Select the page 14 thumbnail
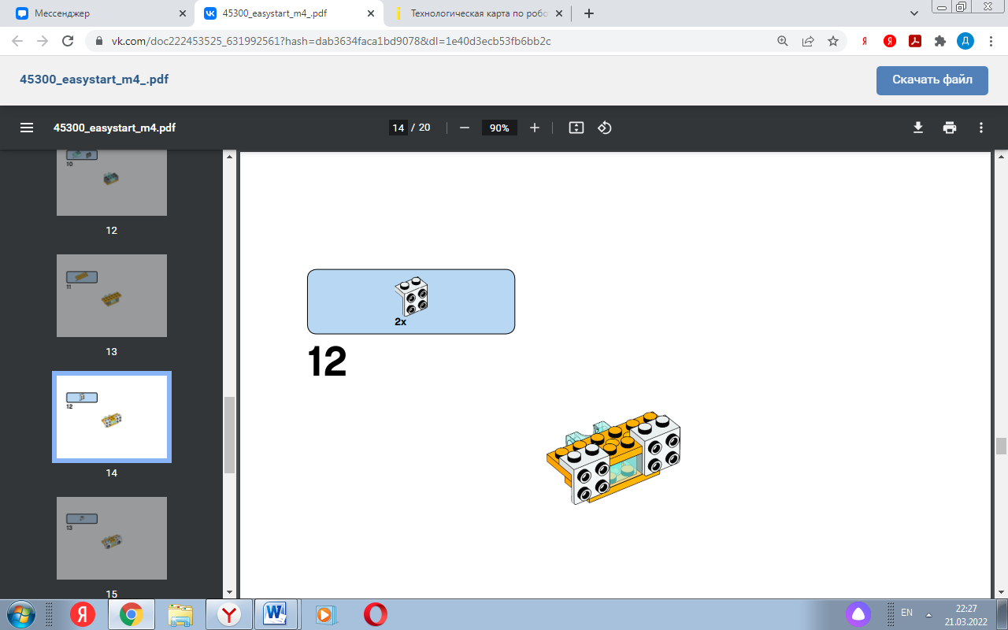This screenshot has height=630, width=1008. [112, 417]
